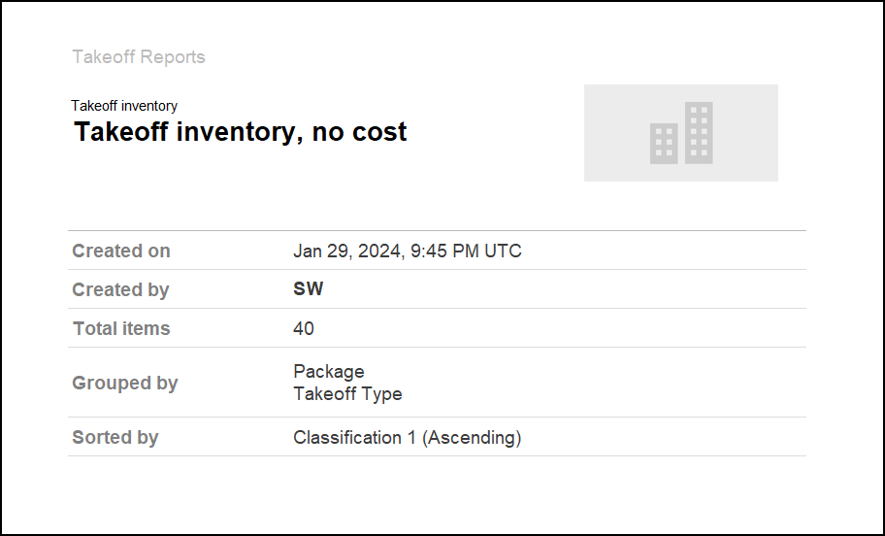Click the building placeholder logo image
Screen dimensions: 885x536
pyautogui.click(x=680, y=133)
